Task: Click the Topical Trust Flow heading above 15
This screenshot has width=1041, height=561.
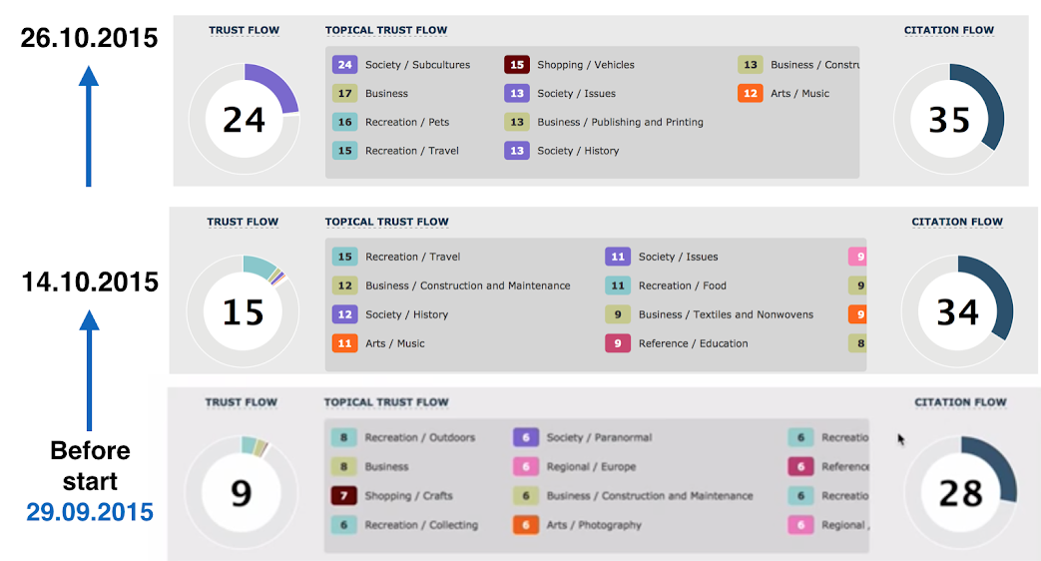Action: click(x=386, y=222)
